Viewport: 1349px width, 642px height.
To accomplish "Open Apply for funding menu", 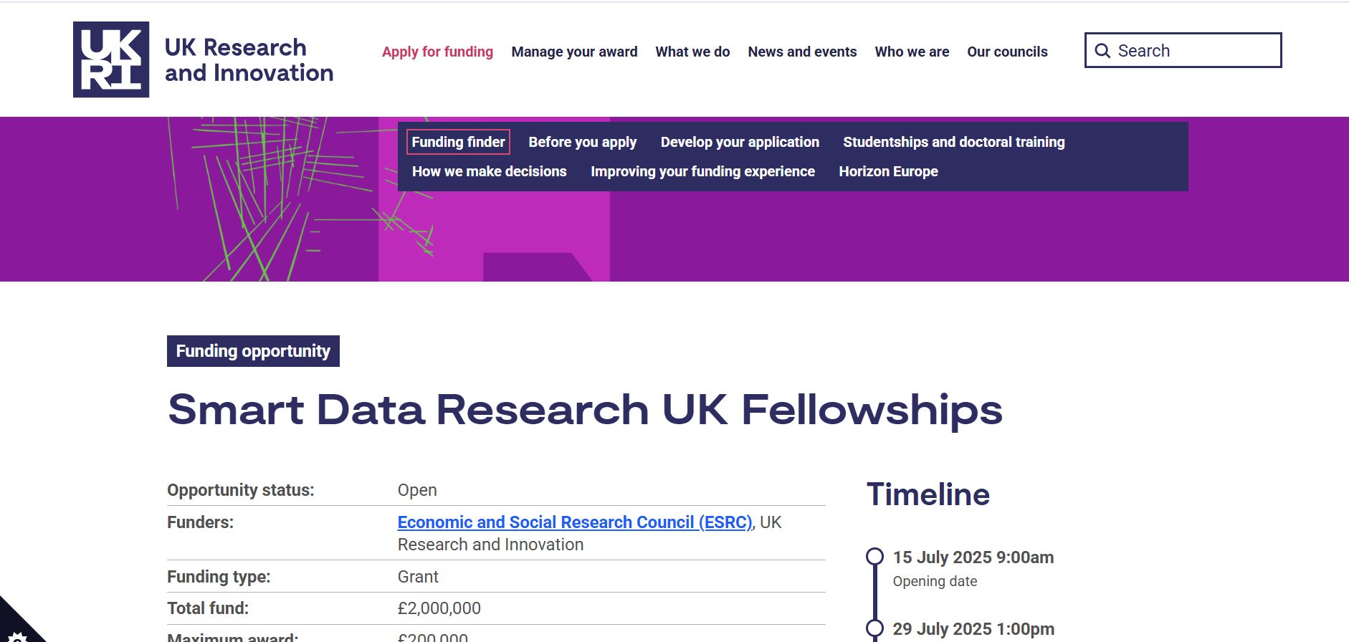I will tap(437, 52).
